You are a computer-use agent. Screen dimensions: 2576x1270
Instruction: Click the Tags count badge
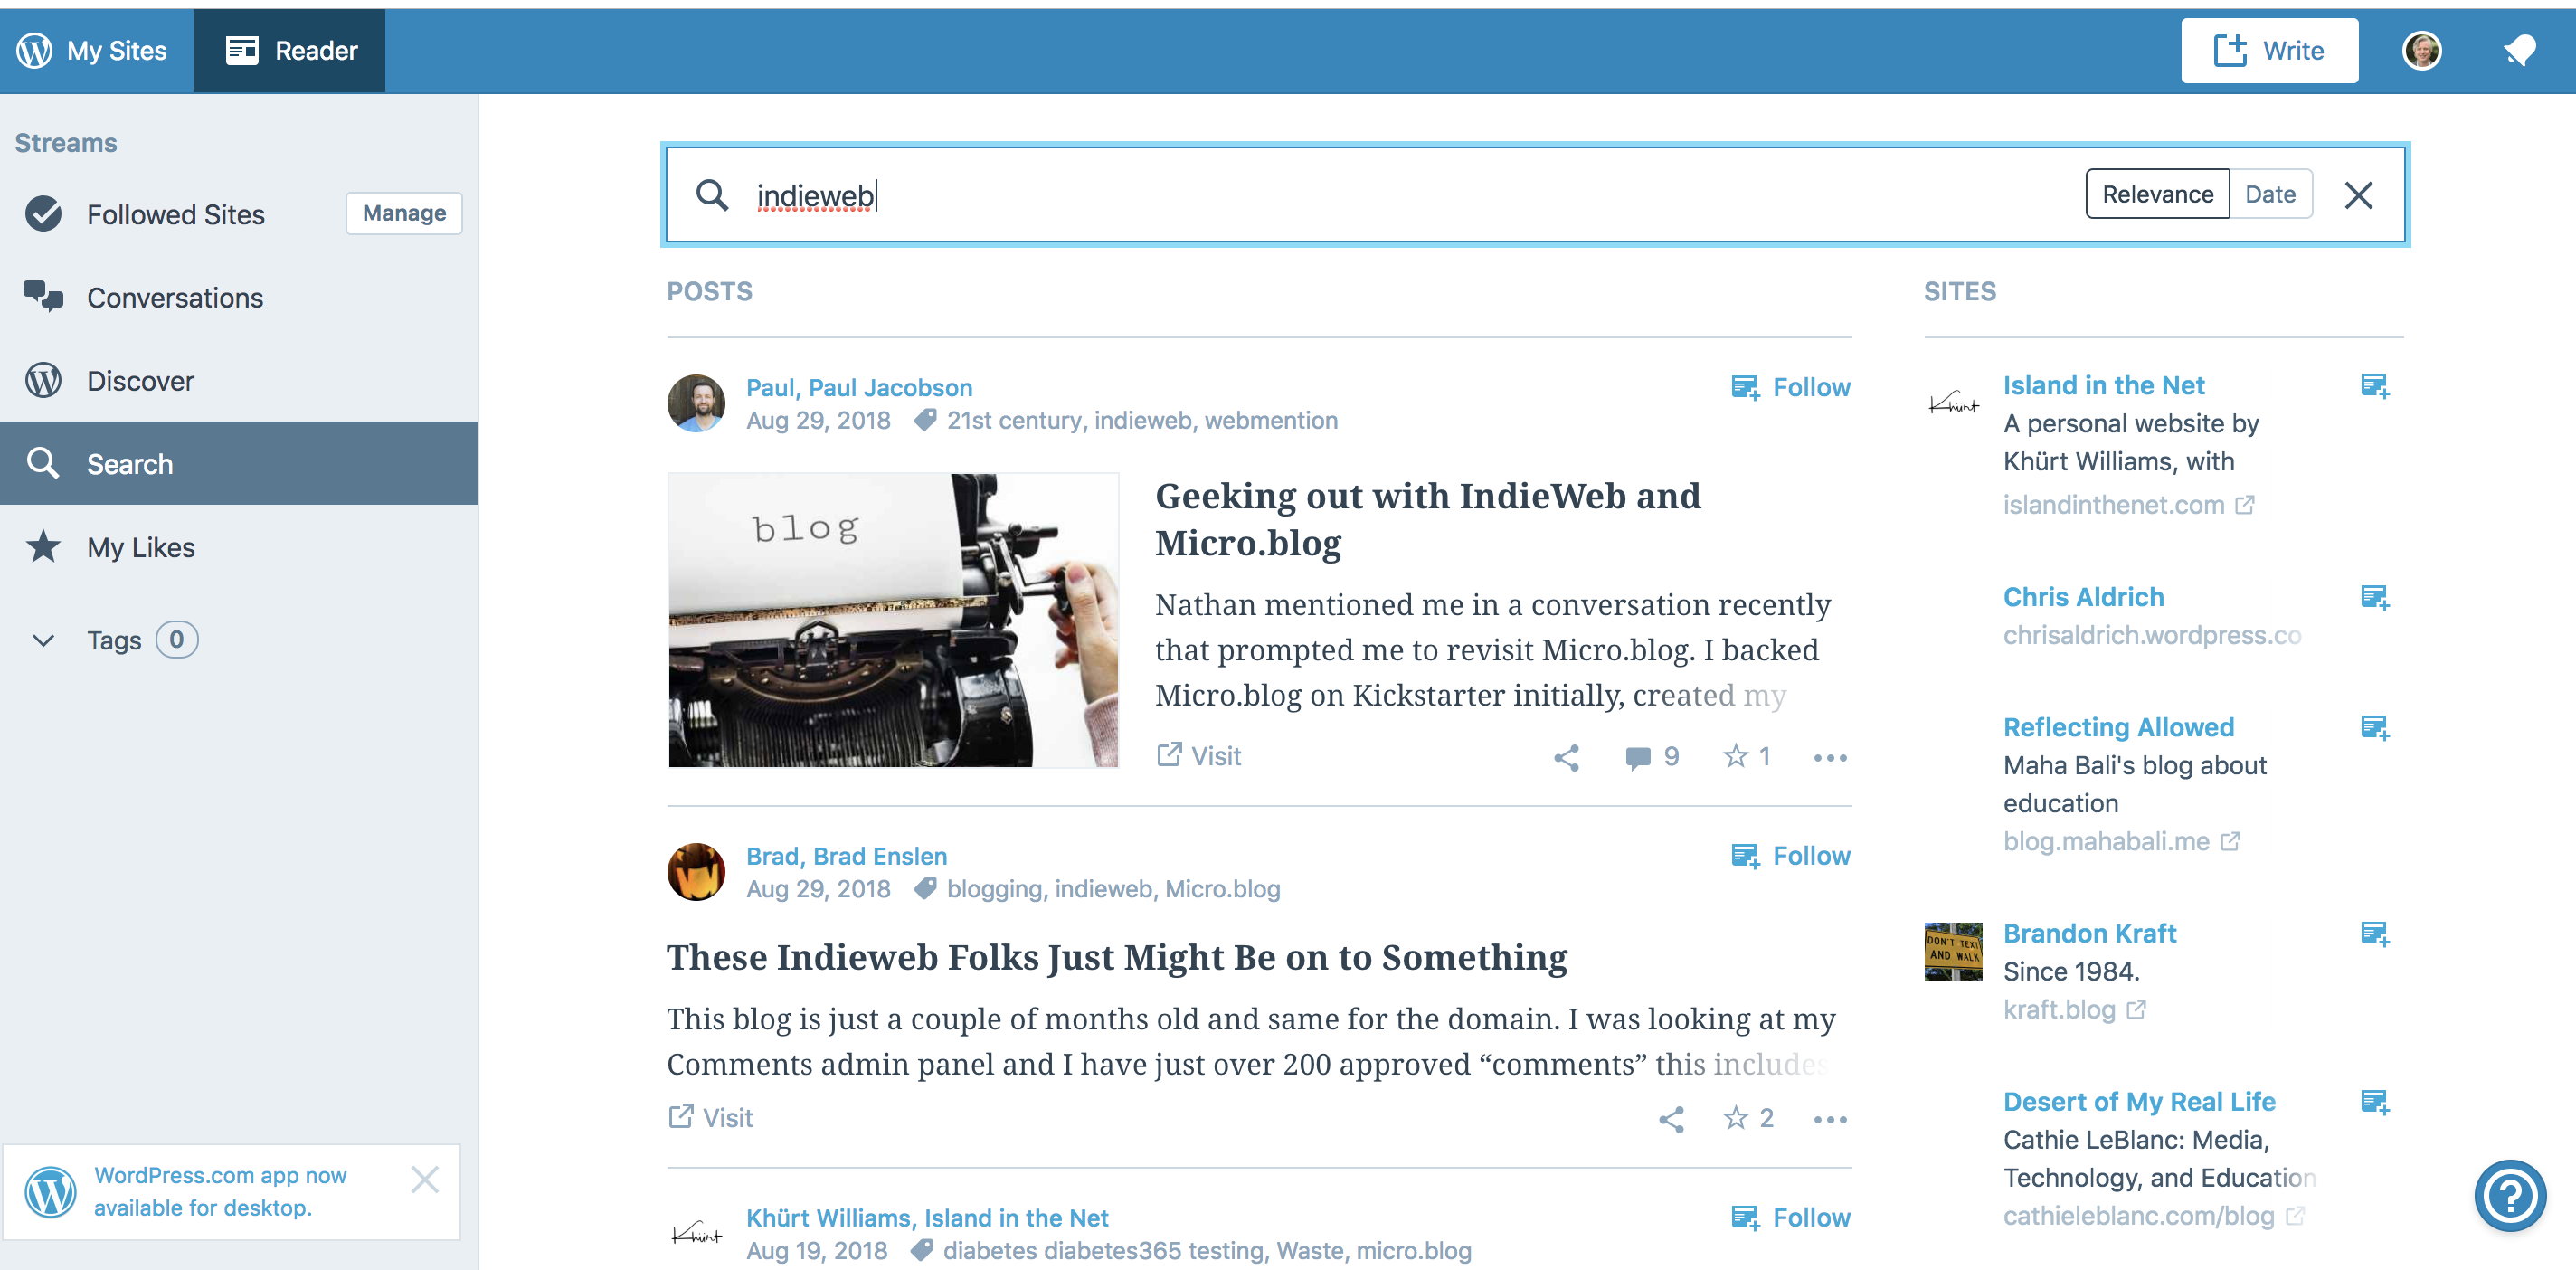(x=177, y=639)
